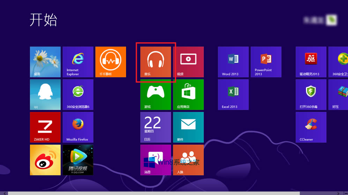Click the horizontal scrollbar at the bottom
The height and width of the screenshot is (195, 348).
pos(154,193)
